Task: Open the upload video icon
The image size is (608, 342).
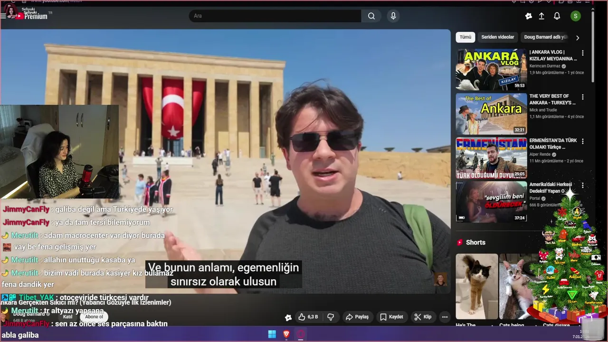Action: (x=541, y=16)
